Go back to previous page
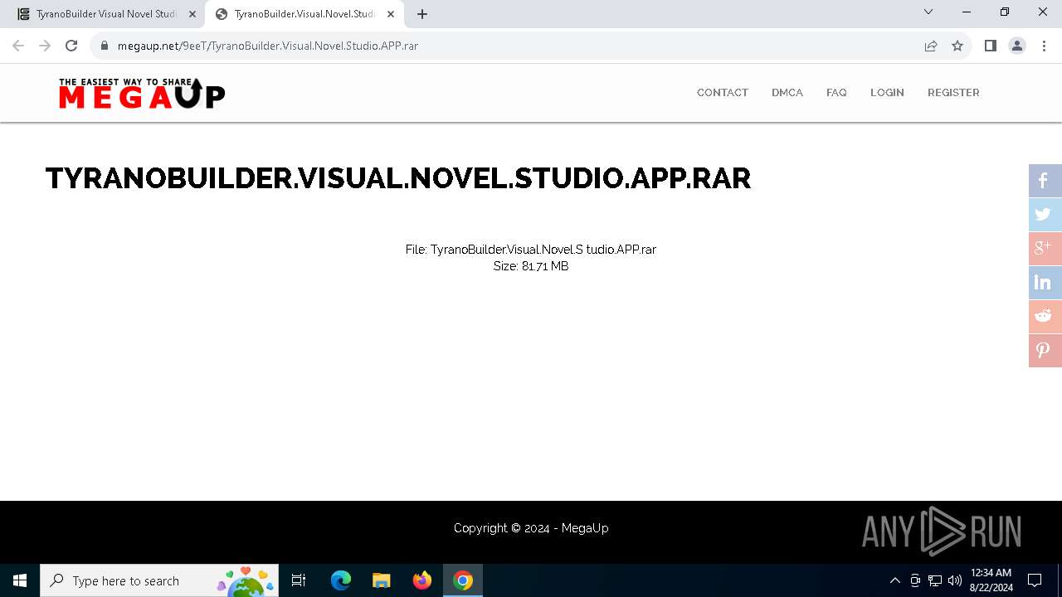Screen dimensions: 1062x597 18,46
